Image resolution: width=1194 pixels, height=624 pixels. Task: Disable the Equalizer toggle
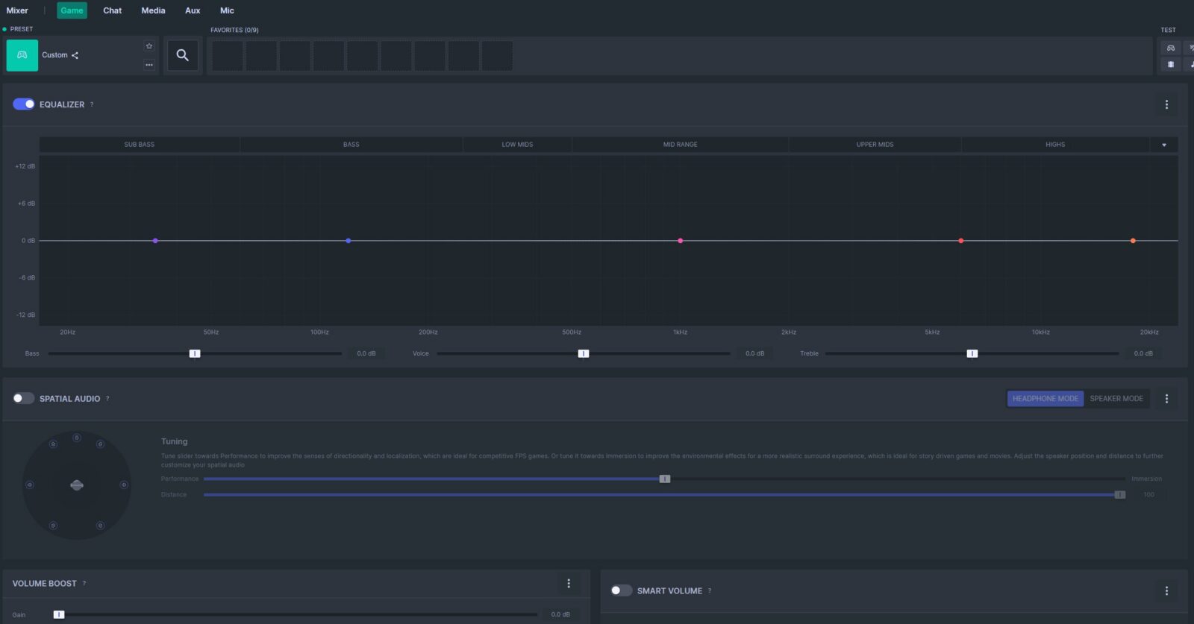(x=24, y=104)
